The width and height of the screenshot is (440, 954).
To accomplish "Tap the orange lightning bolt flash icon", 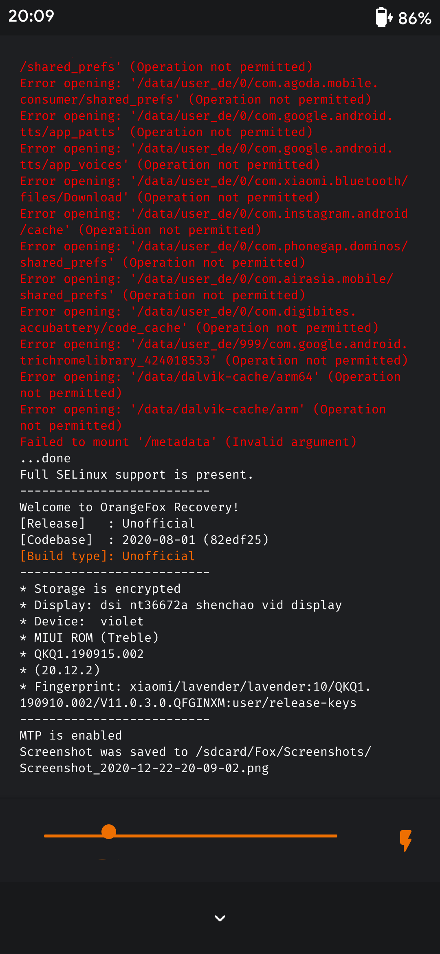I will tap(406, 840).
